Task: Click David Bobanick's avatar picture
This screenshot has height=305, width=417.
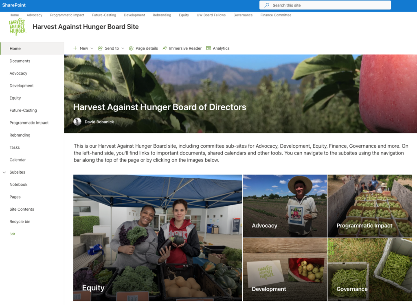Action: coord(77,122)
